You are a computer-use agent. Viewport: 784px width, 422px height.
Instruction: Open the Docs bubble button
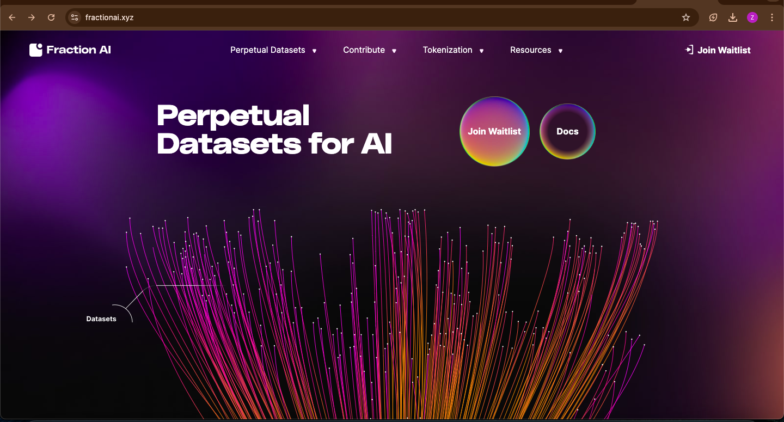[x=567, y=131]
